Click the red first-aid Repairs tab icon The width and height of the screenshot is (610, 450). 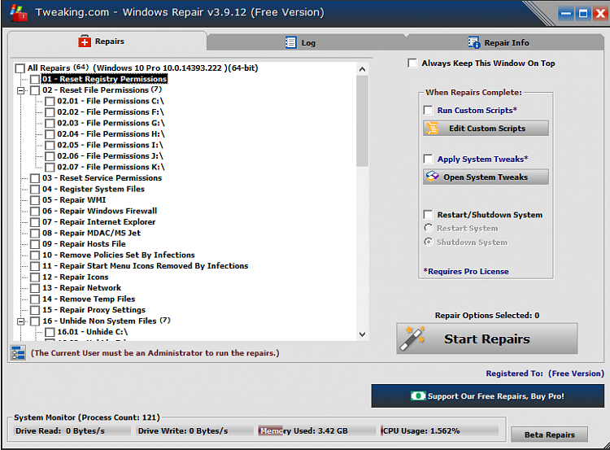point(85,41)
